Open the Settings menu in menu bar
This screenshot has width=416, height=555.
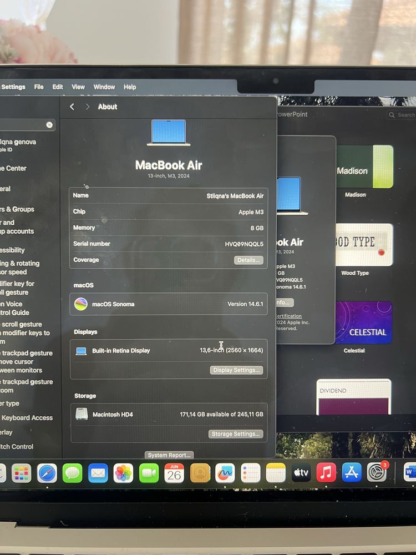(x=13, y=87)
